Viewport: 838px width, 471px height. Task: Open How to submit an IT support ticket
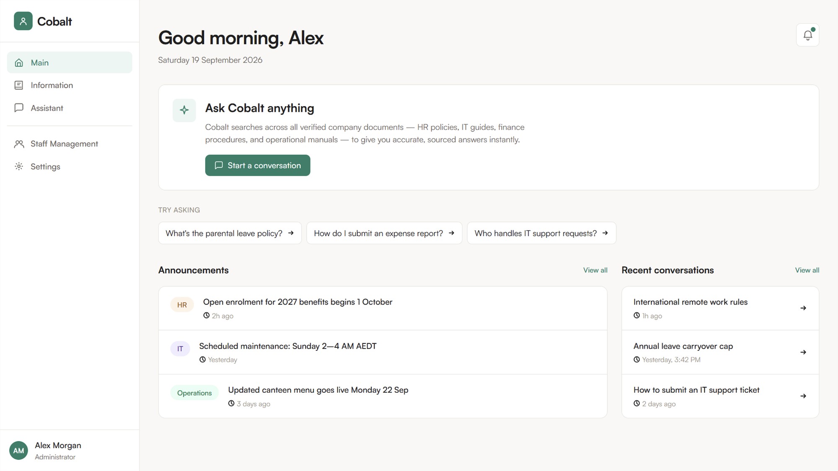point(720,396)
